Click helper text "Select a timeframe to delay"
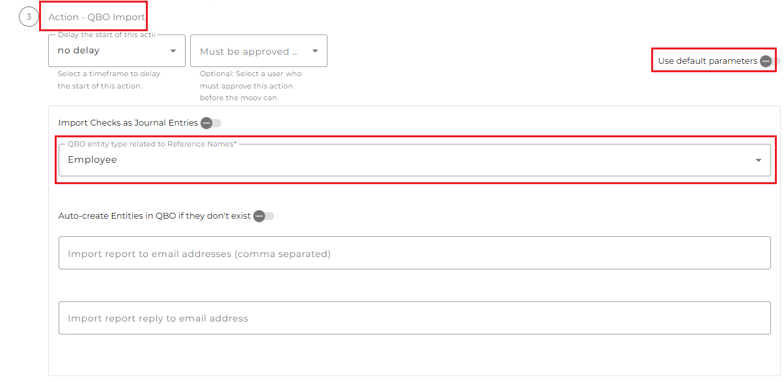 [109, 74]
